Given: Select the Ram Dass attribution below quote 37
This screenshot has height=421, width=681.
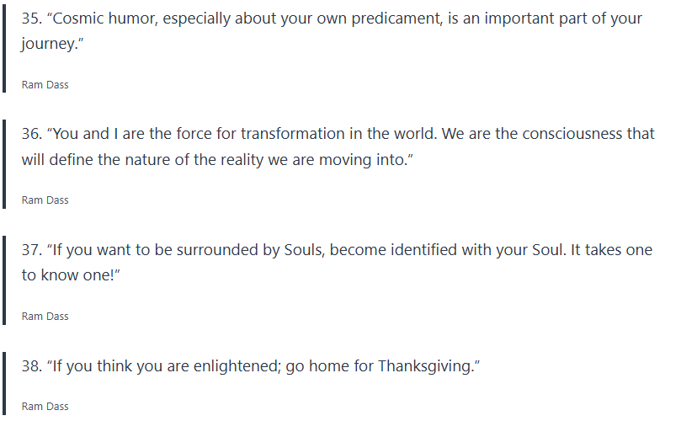Looking at the screenshot, I should [x=45, y=317].
